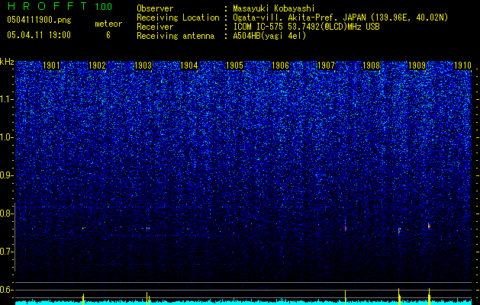Click the 1909 time axis label
Viewport: 480px width, 305px height.
(417, 66)
